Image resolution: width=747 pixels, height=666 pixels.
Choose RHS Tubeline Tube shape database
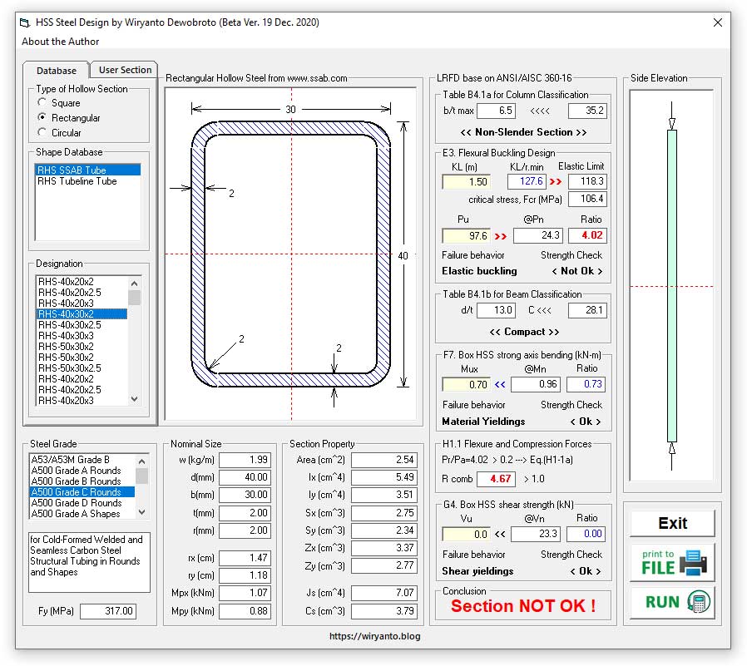[77, 181]
